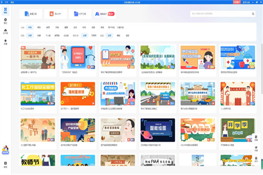The image size is (263, 175).
Task: Select the 全部 filter in the second row
Action: point(30,35)
